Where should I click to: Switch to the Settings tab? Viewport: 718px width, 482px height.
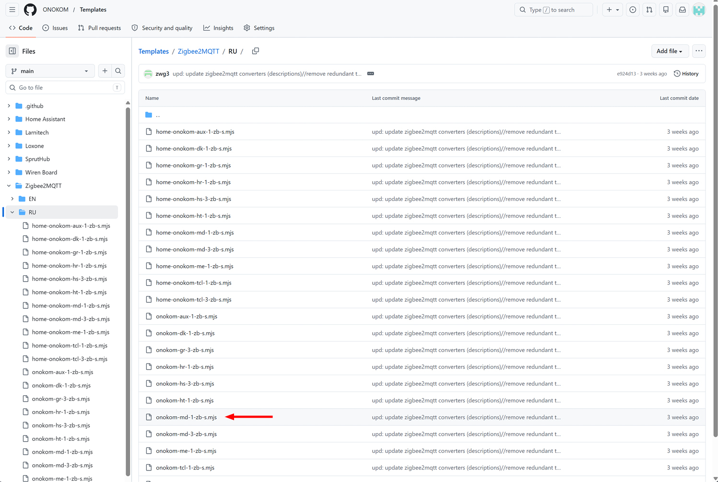259,28
